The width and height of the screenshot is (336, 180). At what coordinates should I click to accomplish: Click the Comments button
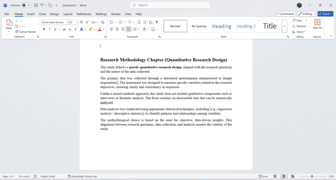pyautogui.click(x=285, y=14)
